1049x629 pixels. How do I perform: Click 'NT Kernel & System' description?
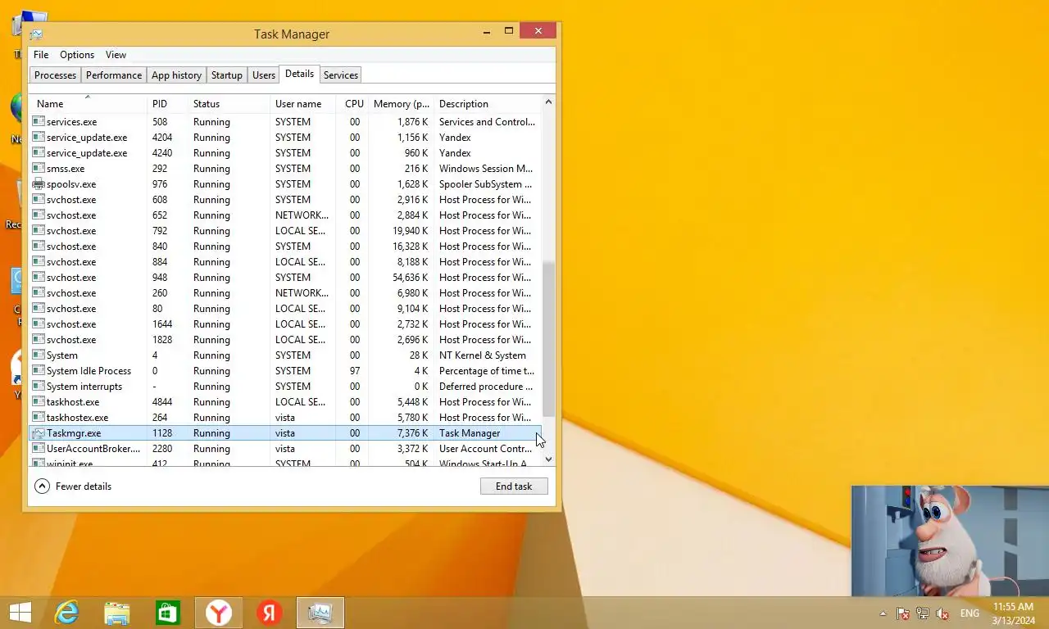[x=483, y=355]
